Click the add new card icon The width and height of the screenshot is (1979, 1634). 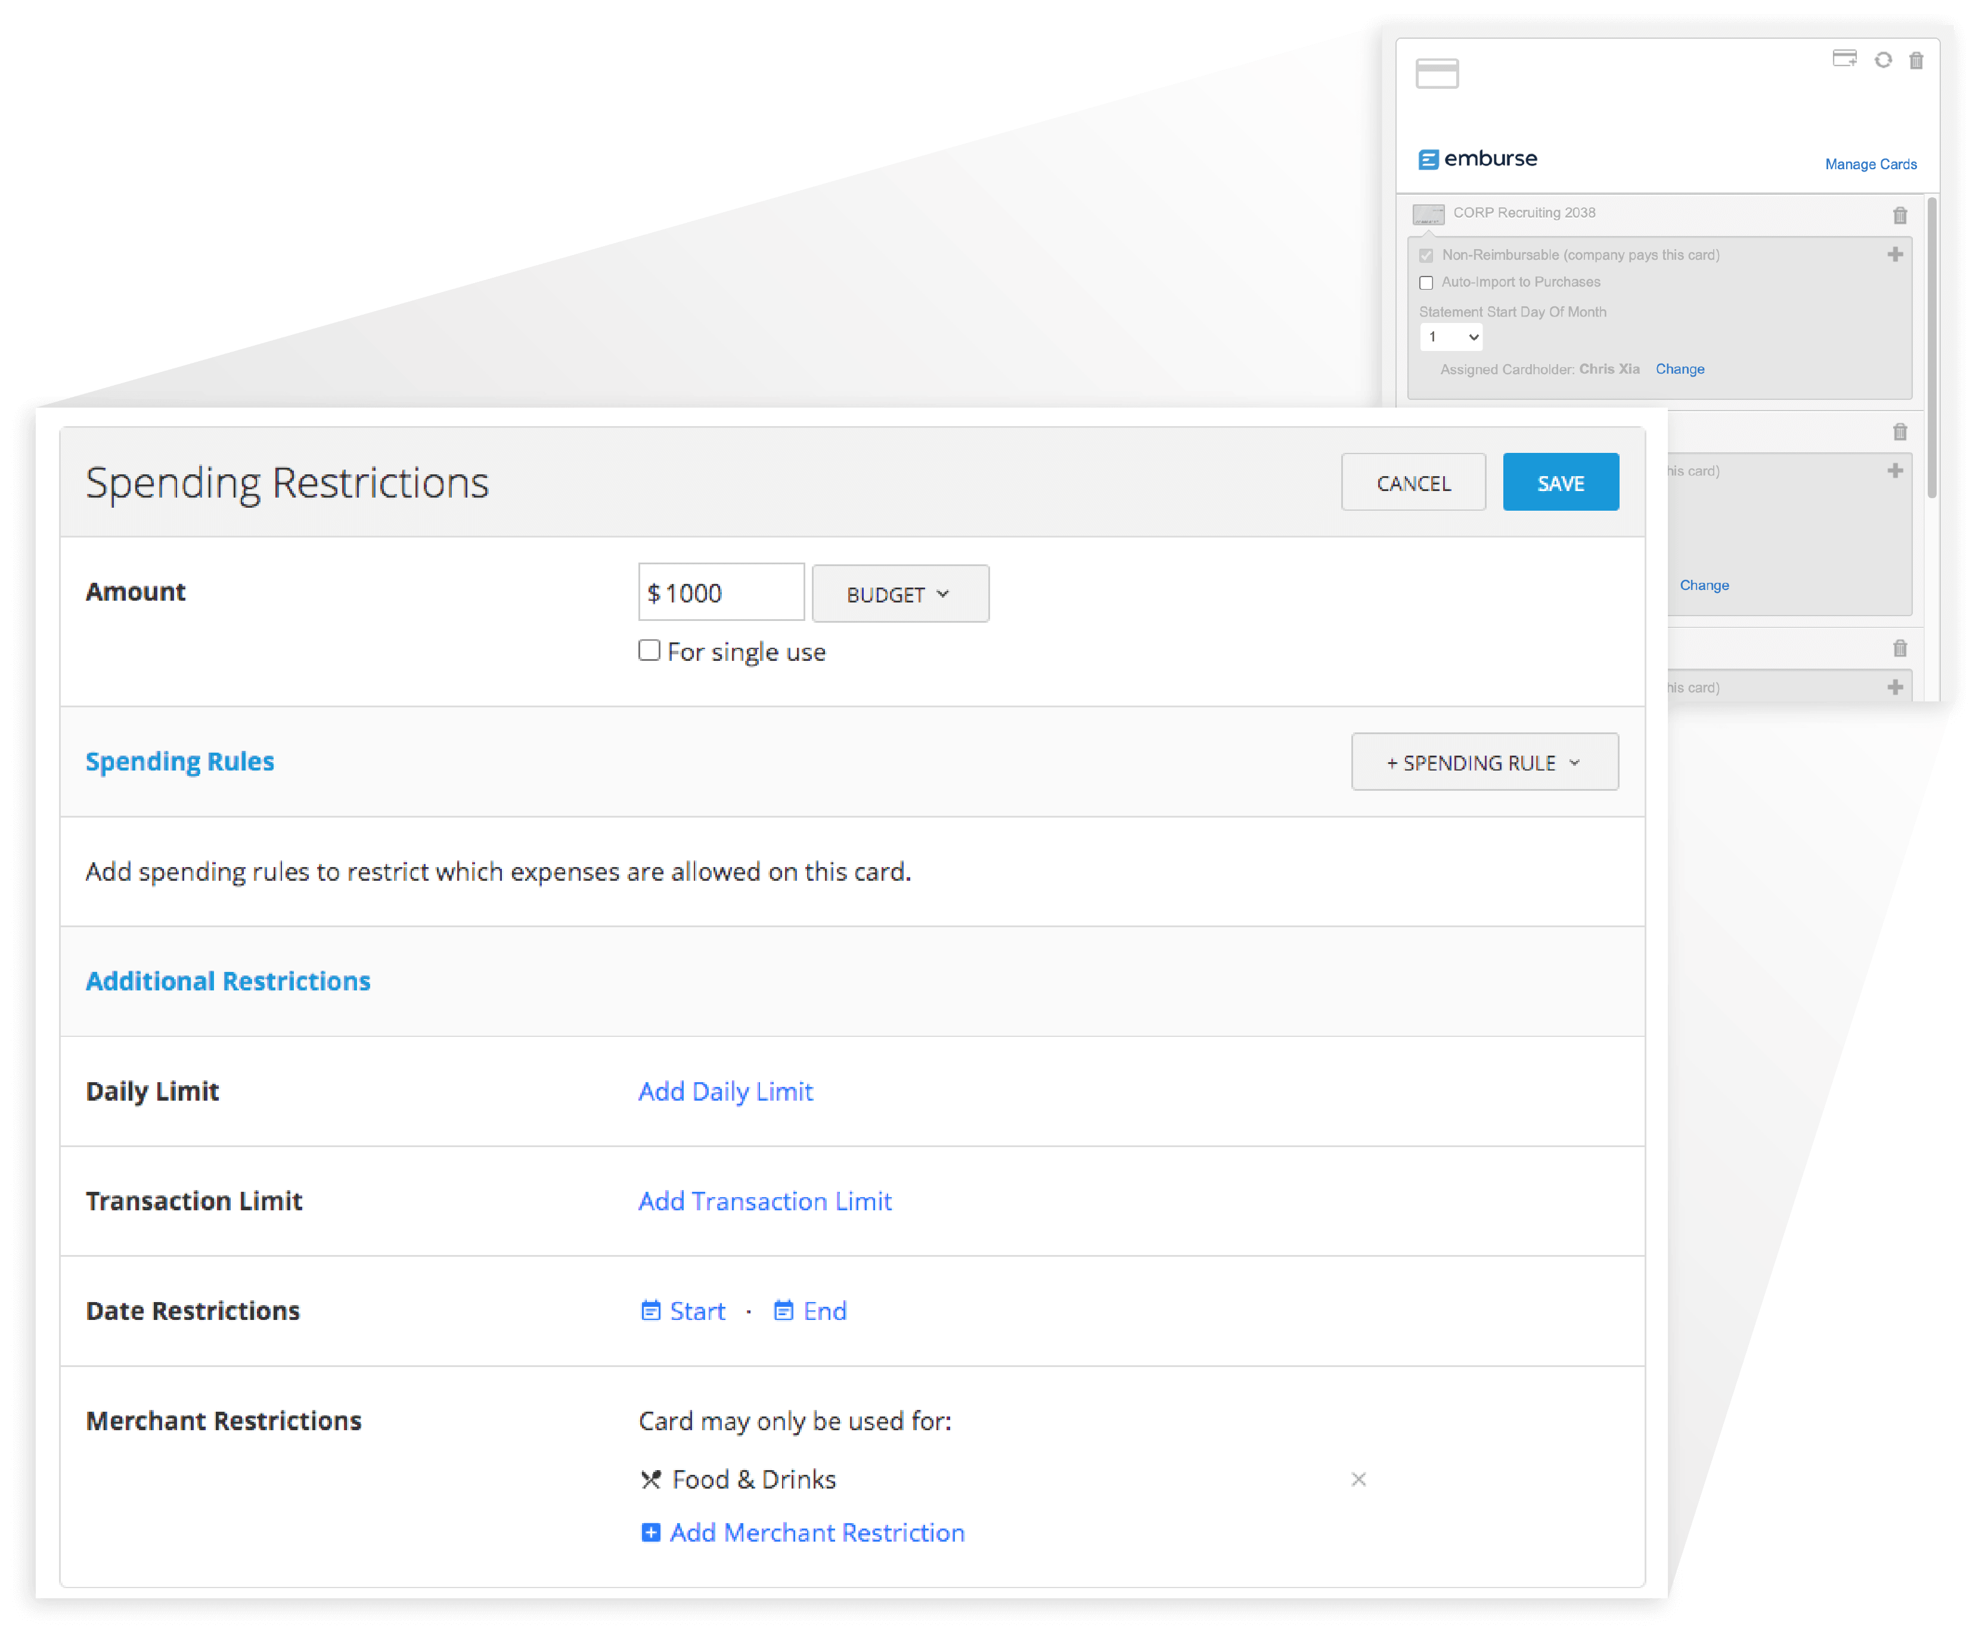[1844, 60]
